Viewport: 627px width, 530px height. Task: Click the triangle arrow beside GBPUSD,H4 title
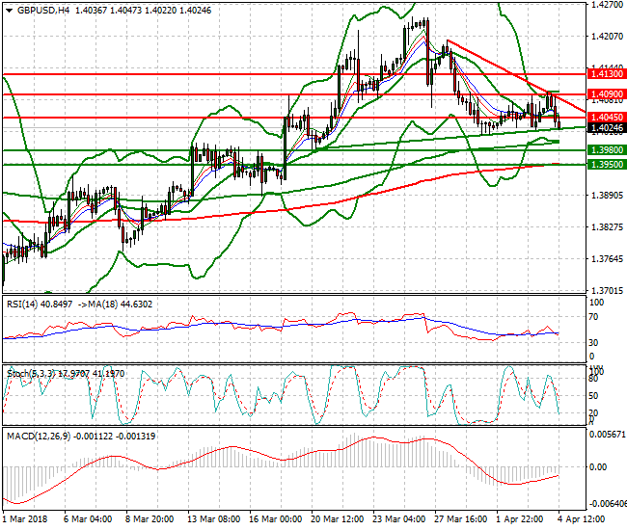tap(10, 11)
